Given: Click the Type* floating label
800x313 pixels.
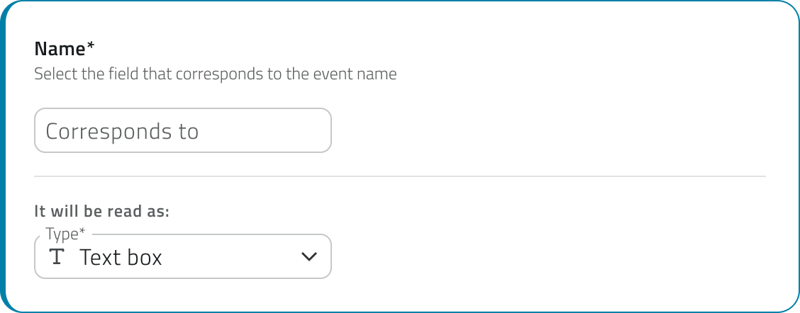Looking at the screenshot, I should point(65,234).
